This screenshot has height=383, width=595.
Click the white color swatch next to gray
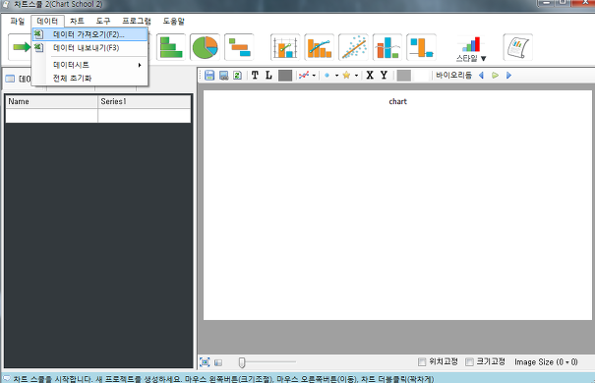coord(421,75)
